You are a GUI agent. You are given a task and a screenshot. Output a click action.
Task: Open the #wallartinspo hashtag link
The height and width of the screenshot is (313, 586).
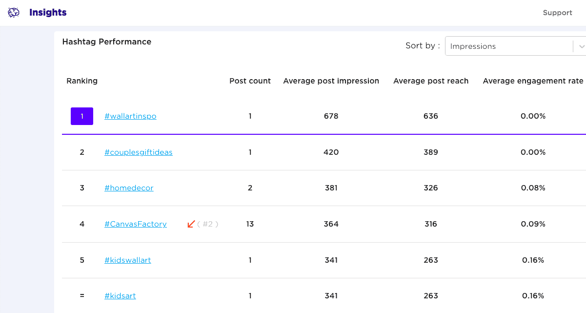coord(130,116)
